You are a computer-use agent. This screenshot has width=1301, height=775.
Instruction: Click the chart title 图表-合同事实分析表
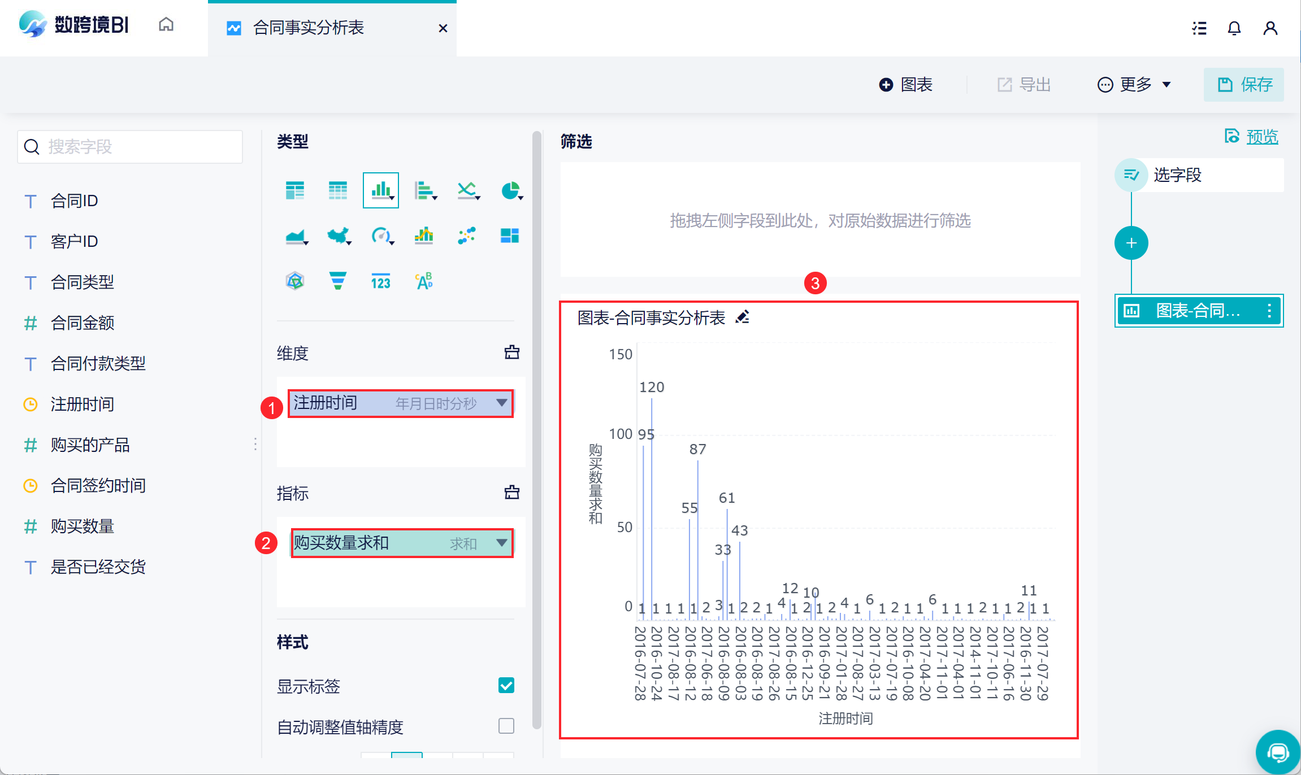click(651, 317)
